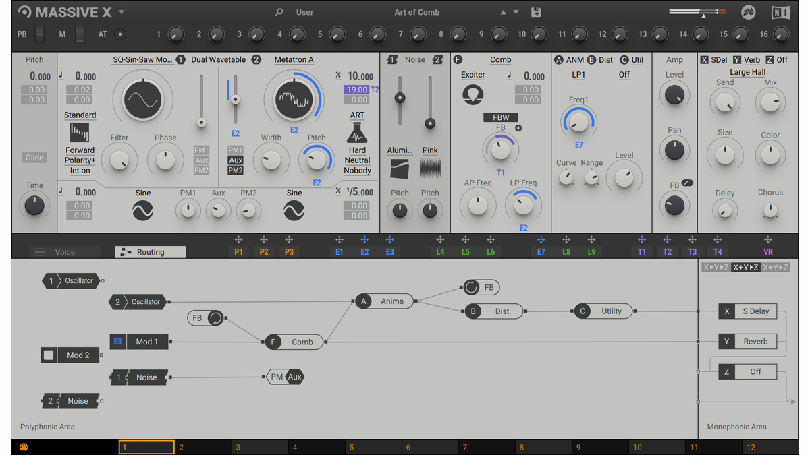Click the Amp Level knob
This screenshot has height=455, width=810.
(x=674, y=95)
